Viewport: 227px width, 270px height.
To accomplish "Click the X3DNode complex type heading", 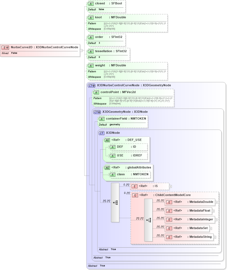I will [x=113, y=133].
